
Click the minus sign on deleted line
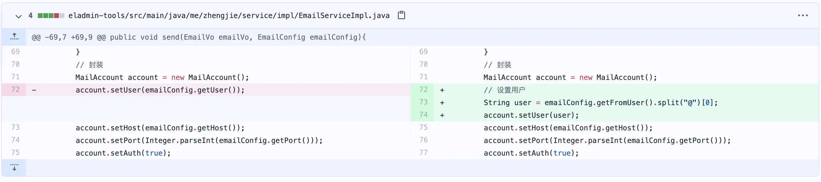tap(34, 90)
